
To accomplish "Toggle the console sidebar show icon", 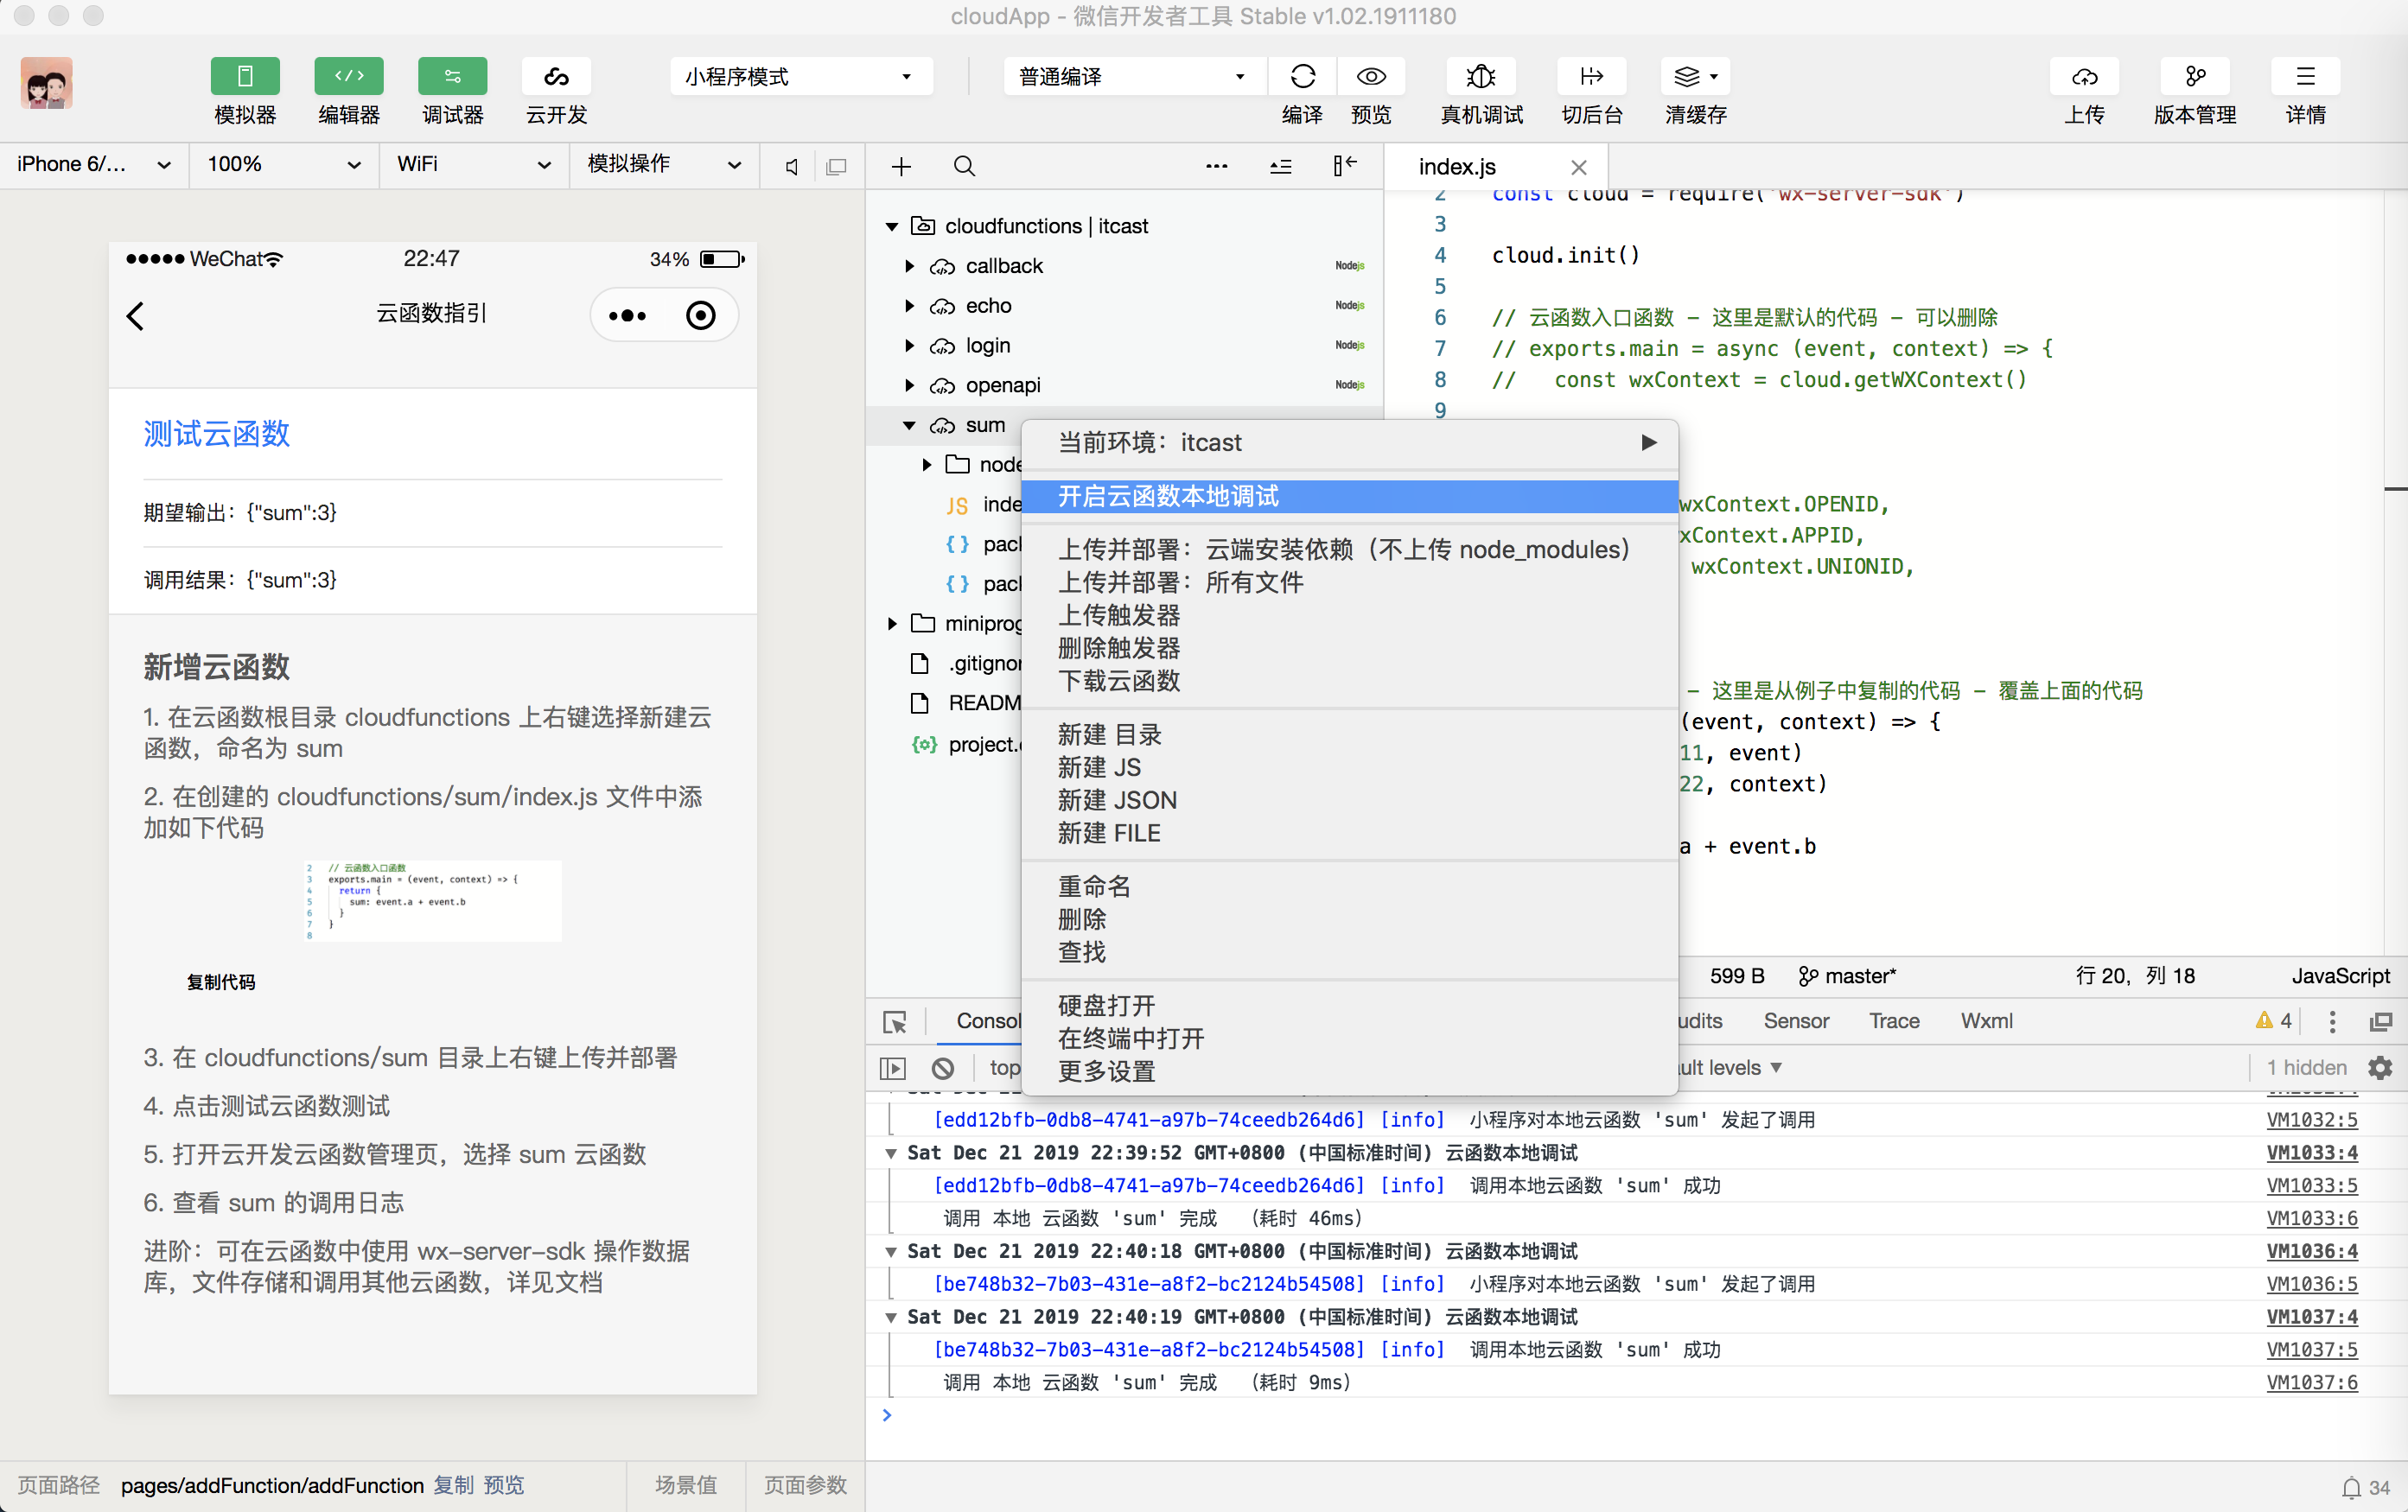I will click(x=892, y=1068).
